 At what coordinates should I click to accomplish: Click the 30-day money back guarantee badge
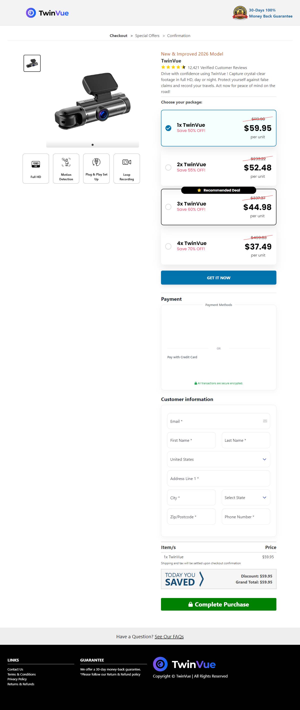[240, 13]
